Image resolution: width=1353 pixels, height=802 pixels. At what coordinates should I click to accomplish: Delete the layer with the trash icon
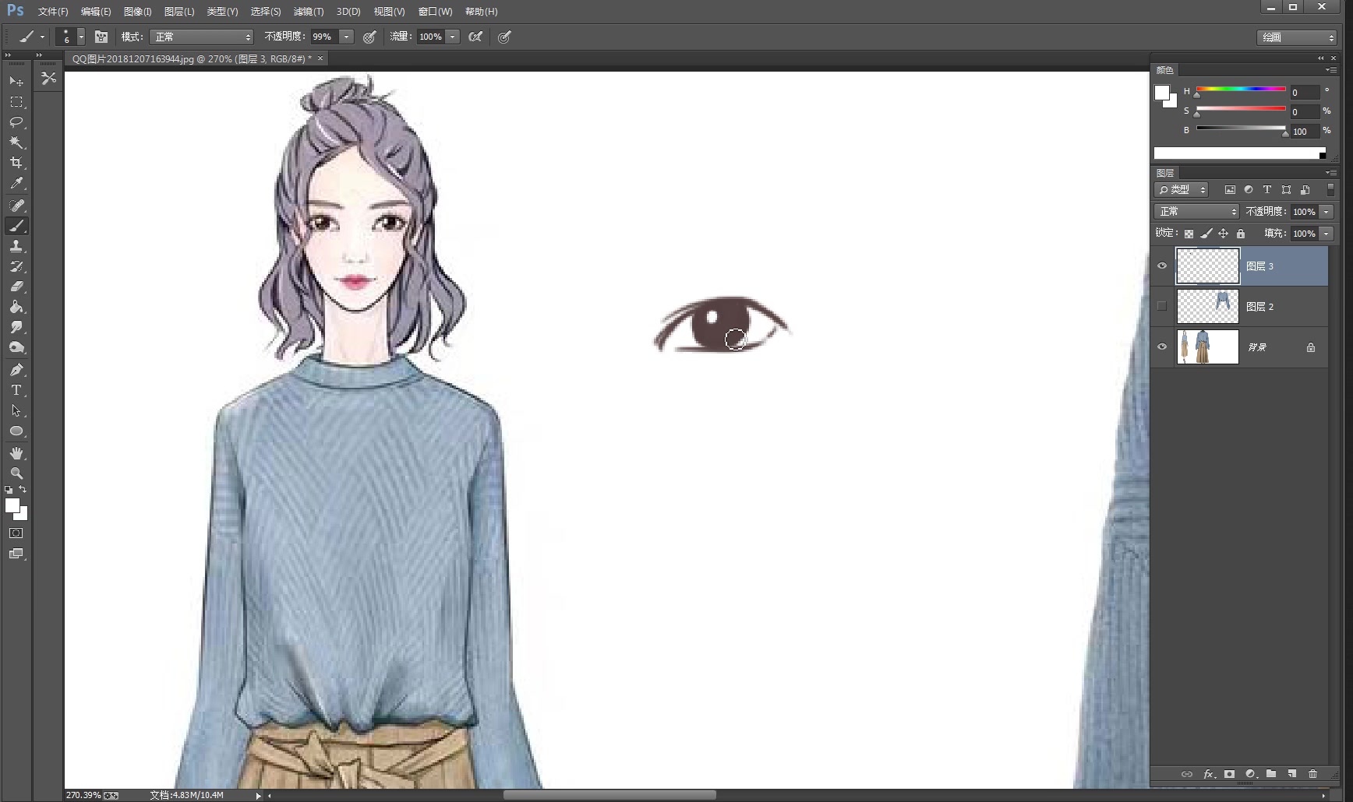(1312, 774)
